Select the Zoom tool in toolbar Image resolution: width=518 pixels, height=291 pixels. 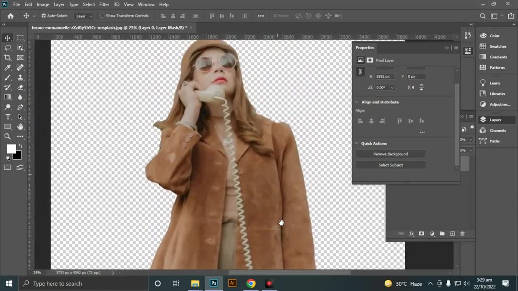point(8,137)
